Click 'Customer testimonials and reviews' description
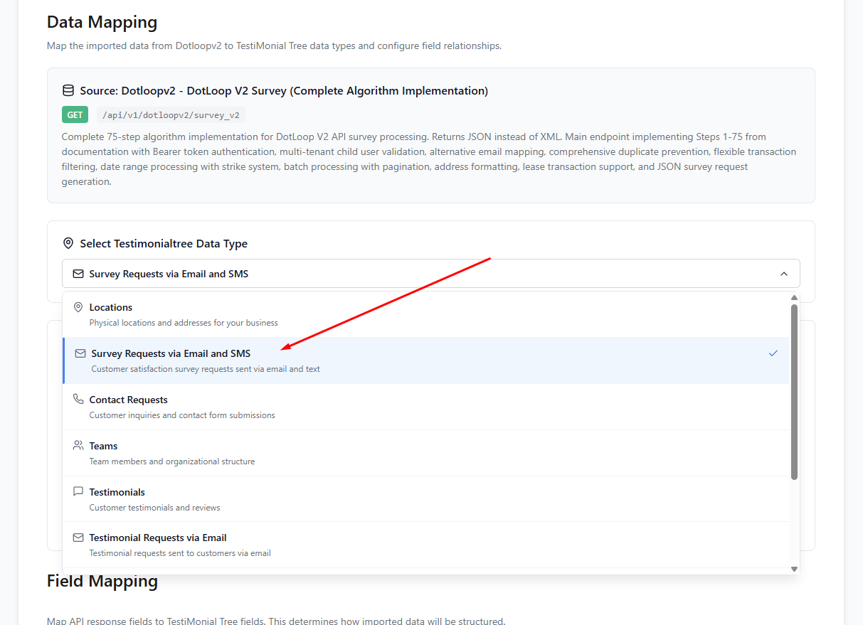Viewport: 863px width, 625px height. click(x=155, y=508)
